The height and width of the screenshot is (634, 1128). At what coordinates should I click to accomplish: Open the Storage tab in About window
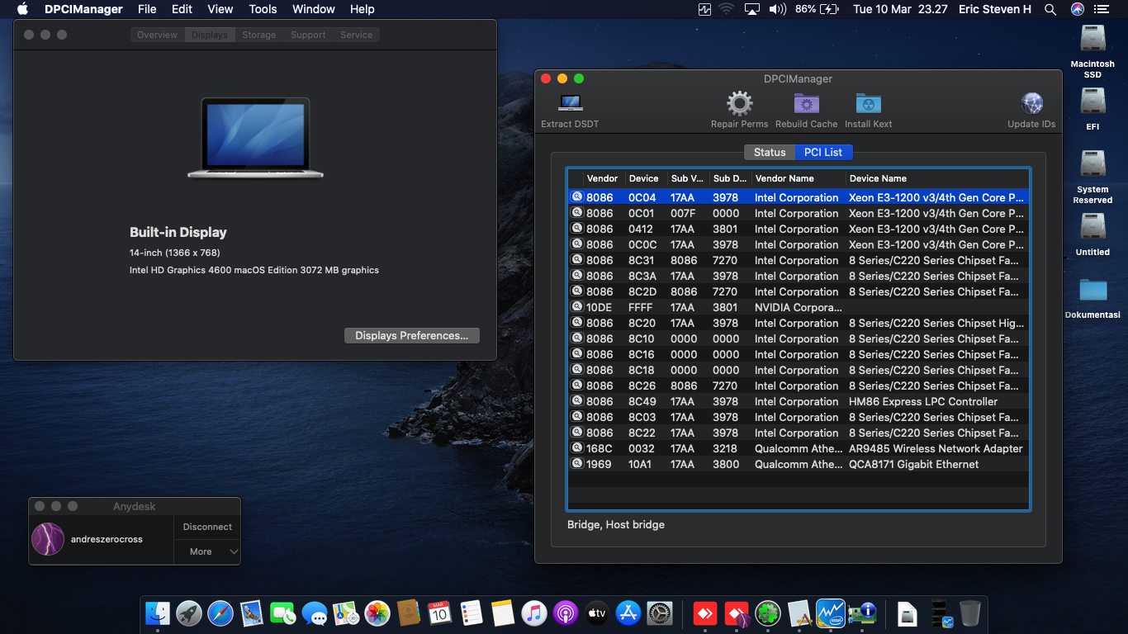[259, 35]
